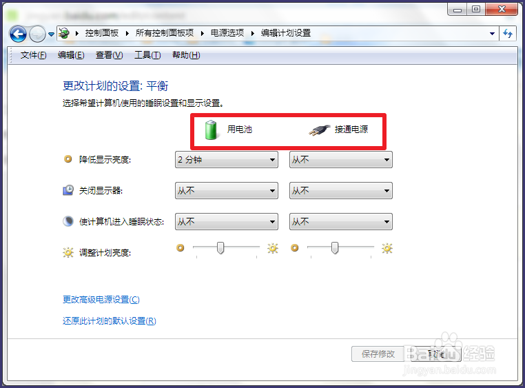Click the monitor clock icon near 关闭显示器
The image size is (525, 388).
pos(68,190)
